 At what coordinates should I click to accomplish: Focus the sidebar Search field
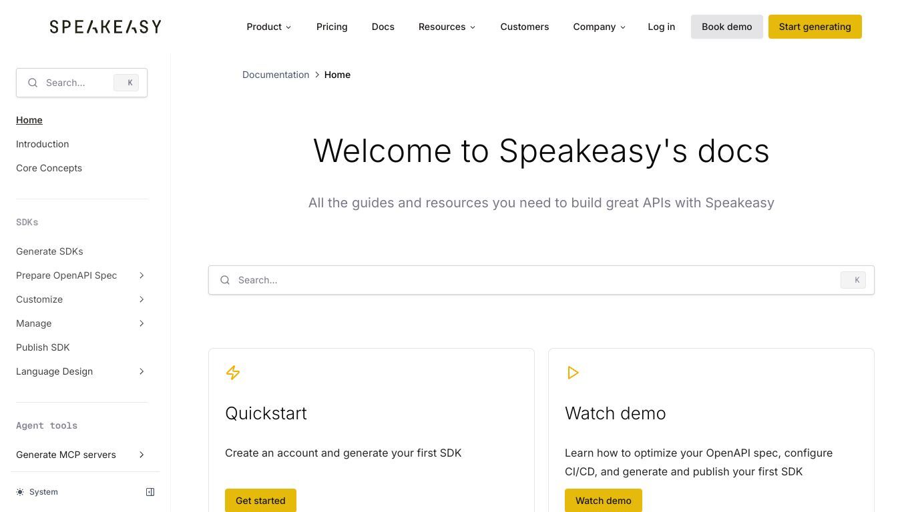(x=81, y=83)
